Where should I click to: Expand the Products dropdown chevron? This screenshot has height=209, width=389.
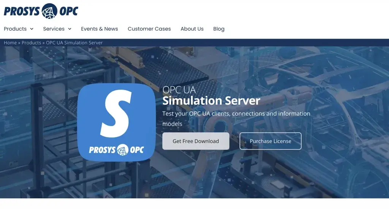(x=32, y=29)
